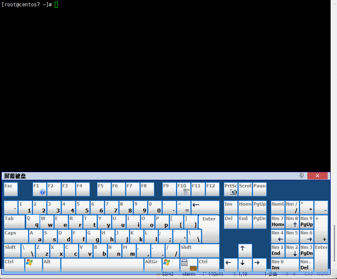Viewport: 337px width, 279px height.
Task: Click the numpad asterisk key
Action: [306, 207]
